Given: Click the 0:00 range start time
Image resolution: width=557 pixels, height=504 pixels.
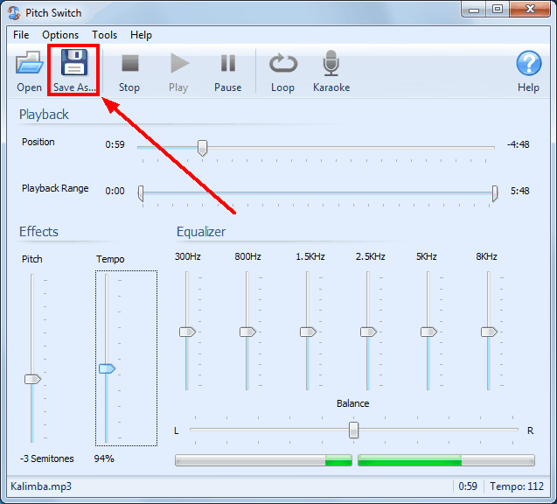Looking at the screenshot, I should (x=115, y=191).
